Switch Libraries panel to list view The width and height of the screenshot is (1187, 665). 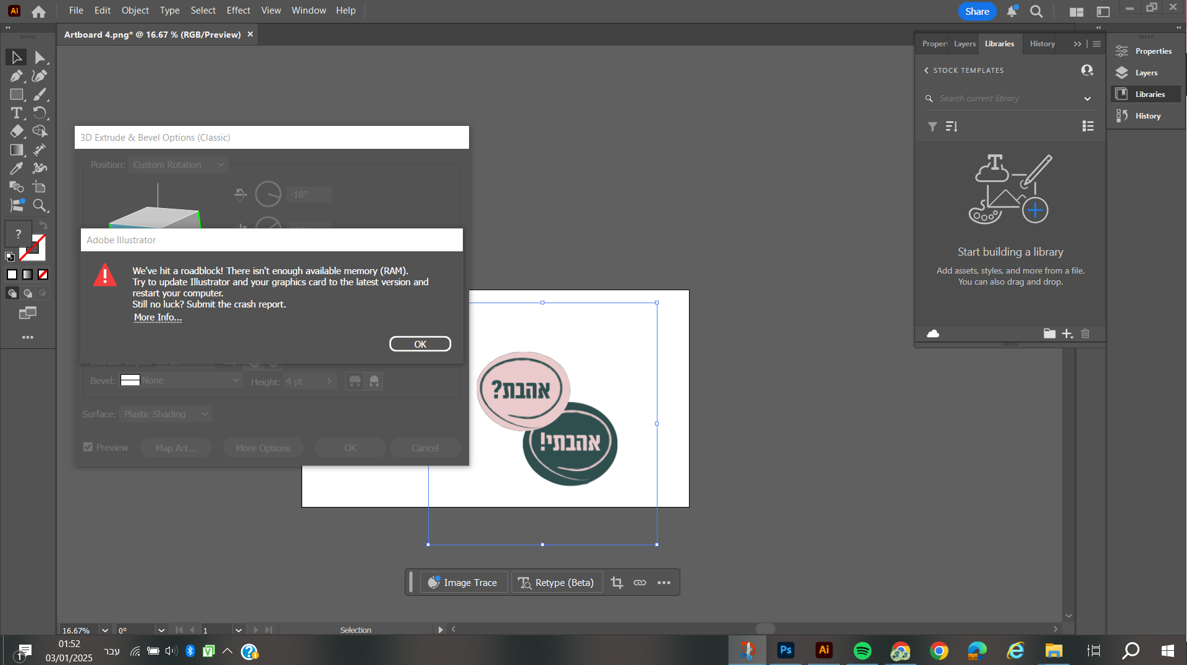[1088, 126]
